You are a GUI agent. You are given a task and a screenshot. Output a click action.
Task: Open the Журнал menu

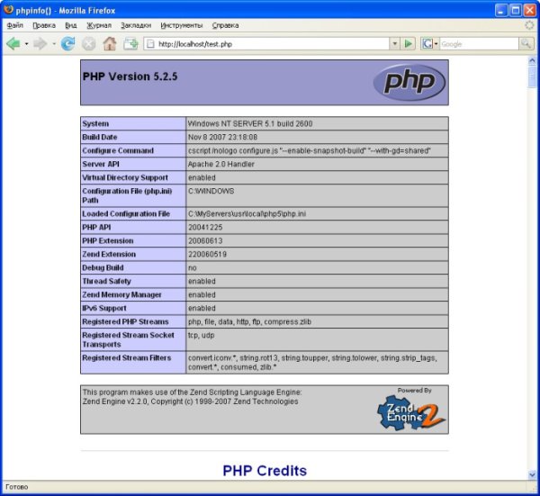(99, 25)
